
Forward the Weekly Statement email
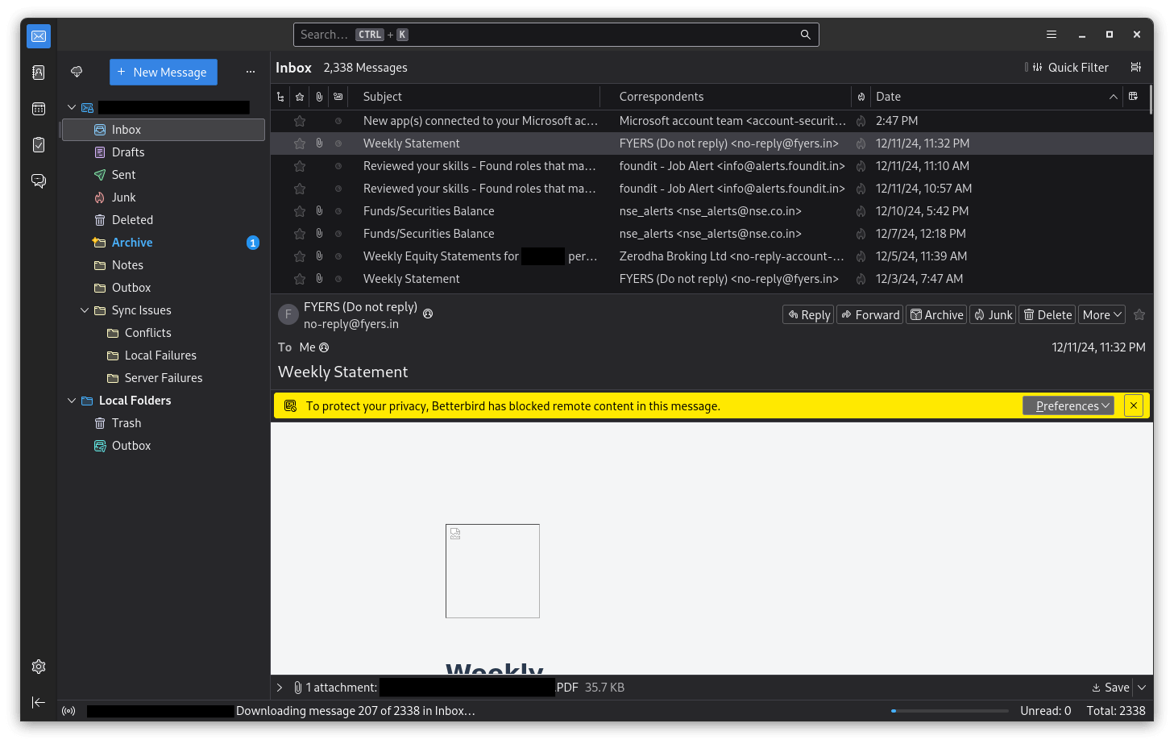coord(869,314)
